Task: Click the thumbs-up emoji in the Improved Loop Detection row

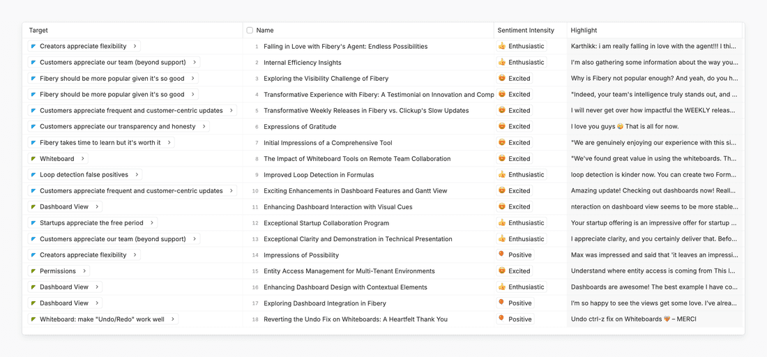Action: click(502, 175)
